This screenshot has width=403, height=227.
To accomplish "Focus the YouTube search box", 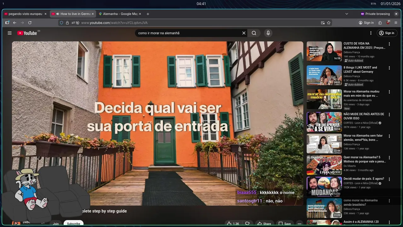I will (189, 33).
